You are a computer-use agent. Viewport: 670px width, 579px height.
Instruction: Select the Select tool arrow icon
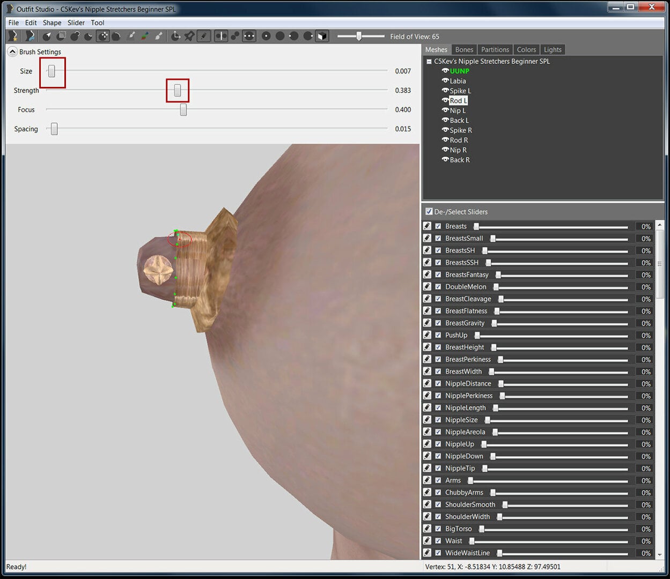[47, 36]
